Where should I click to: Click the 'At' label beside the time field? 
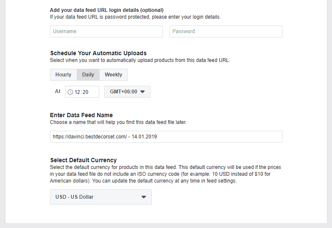click(x=58, y=91)
